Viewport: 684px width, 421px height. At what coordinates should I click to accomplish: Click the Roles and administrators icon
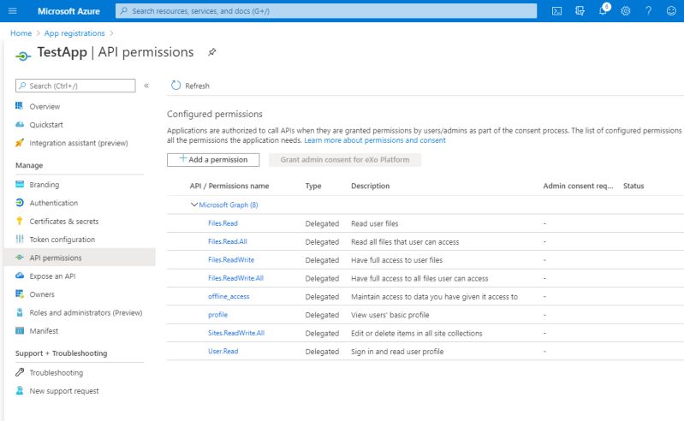pyautogui.click(x=20, y=312)
